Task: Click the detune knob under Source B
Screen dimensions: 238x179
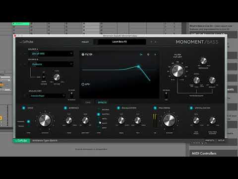Action: click(x=57, y=77)
